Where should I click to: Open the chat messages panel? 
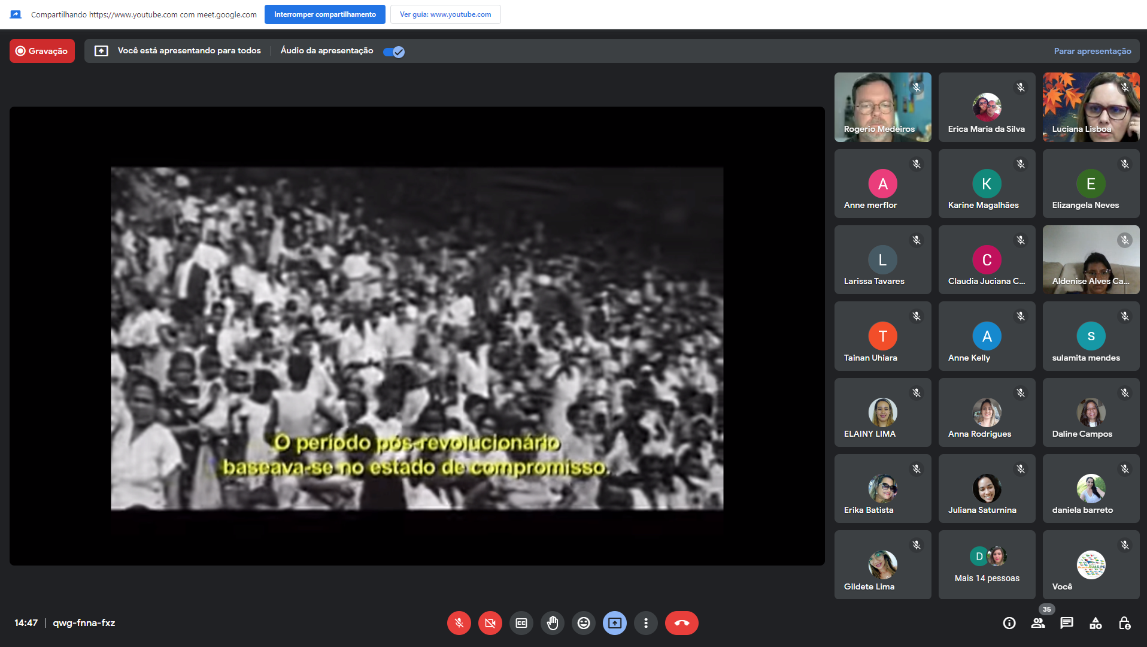click(x=1066, y=623)
